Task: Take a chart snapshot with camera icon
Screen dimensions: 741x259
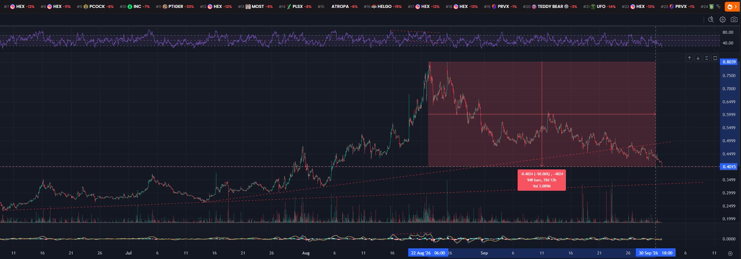Action: (734, 19)
